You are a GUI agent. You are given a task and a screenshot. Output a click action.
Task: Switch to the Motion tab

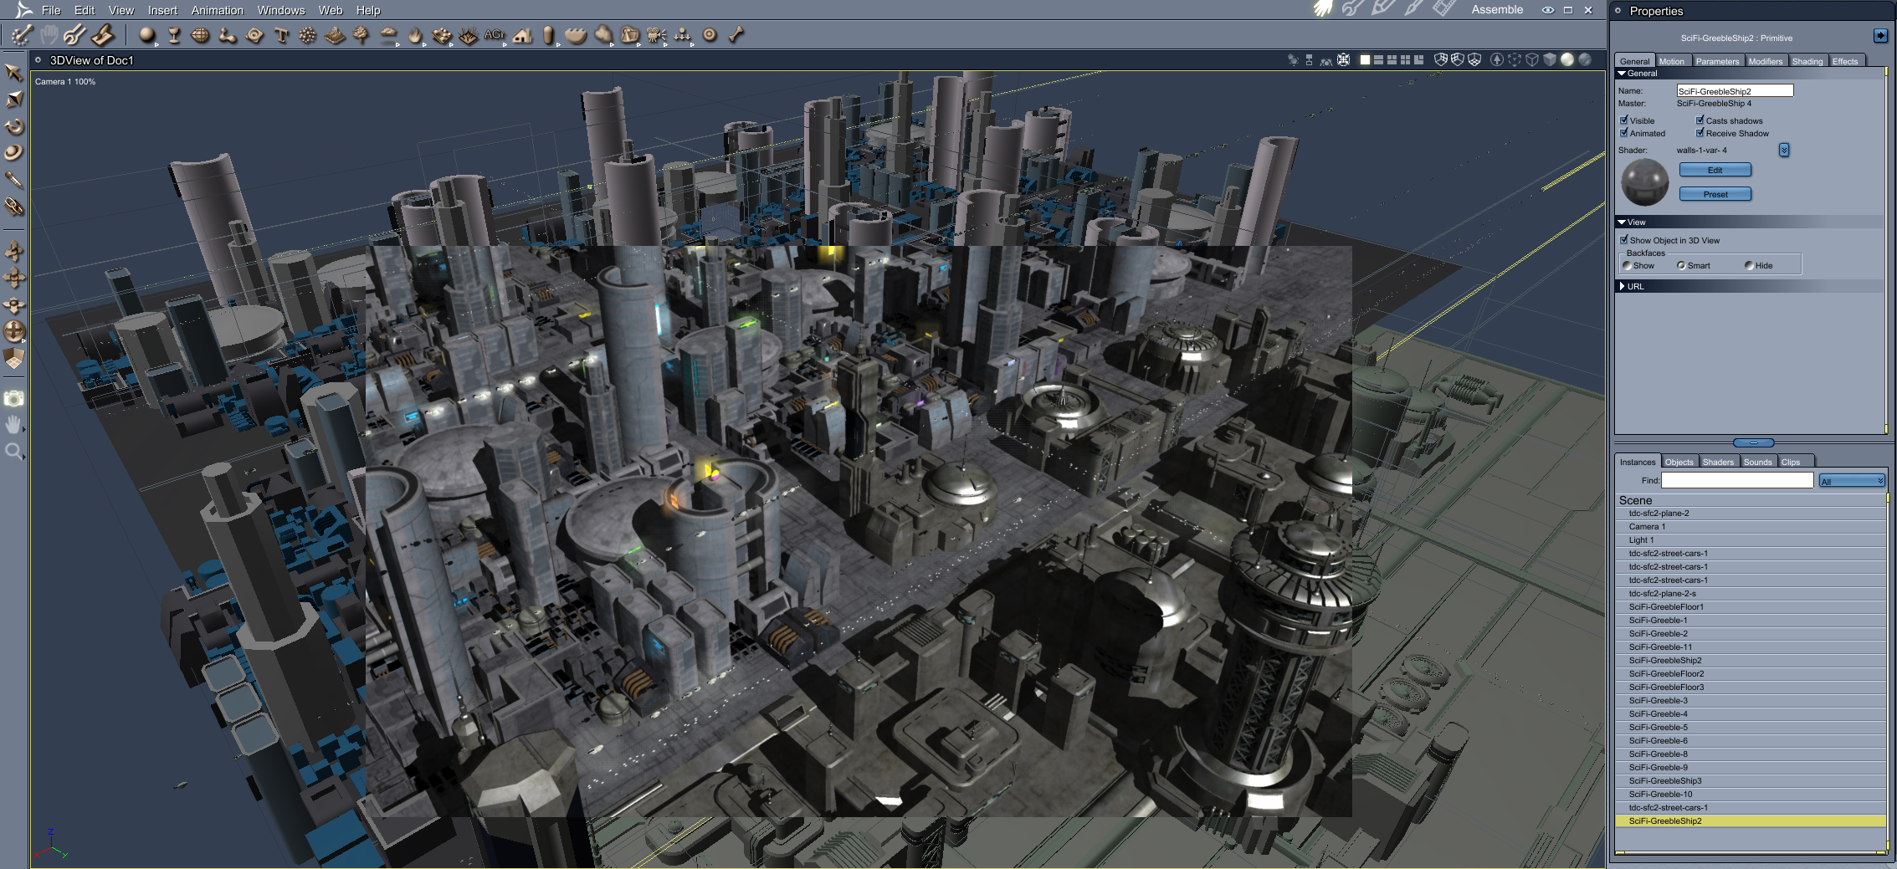[x=1672, y=61]
